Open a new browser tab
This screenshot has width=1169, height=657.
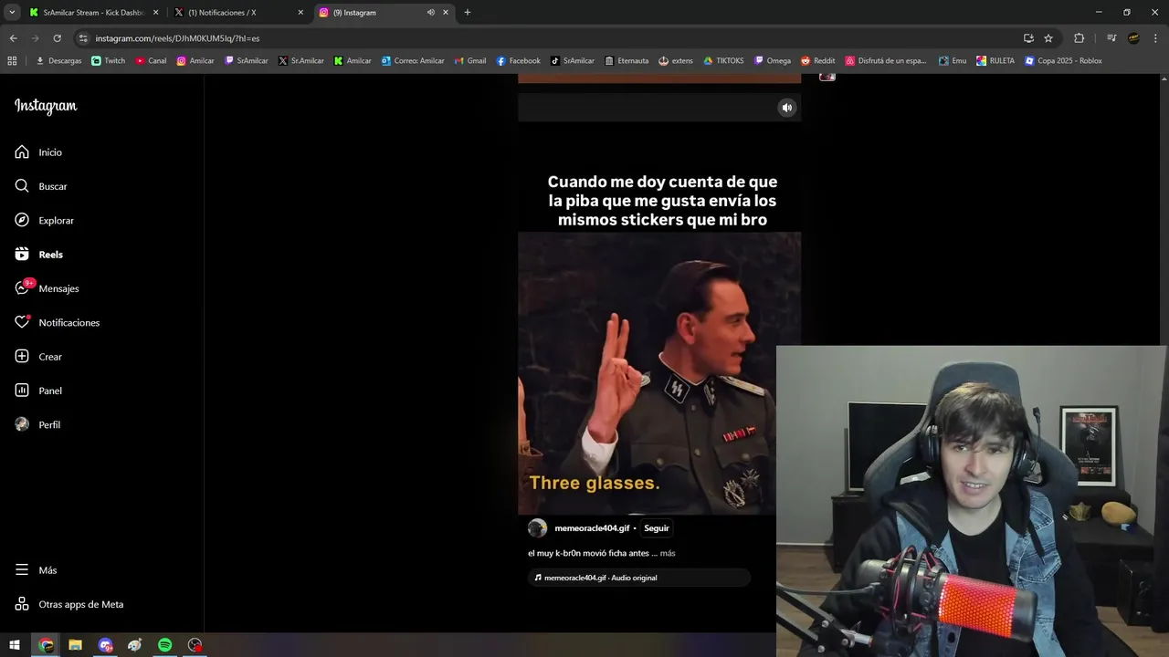click(x=468, y=13)
